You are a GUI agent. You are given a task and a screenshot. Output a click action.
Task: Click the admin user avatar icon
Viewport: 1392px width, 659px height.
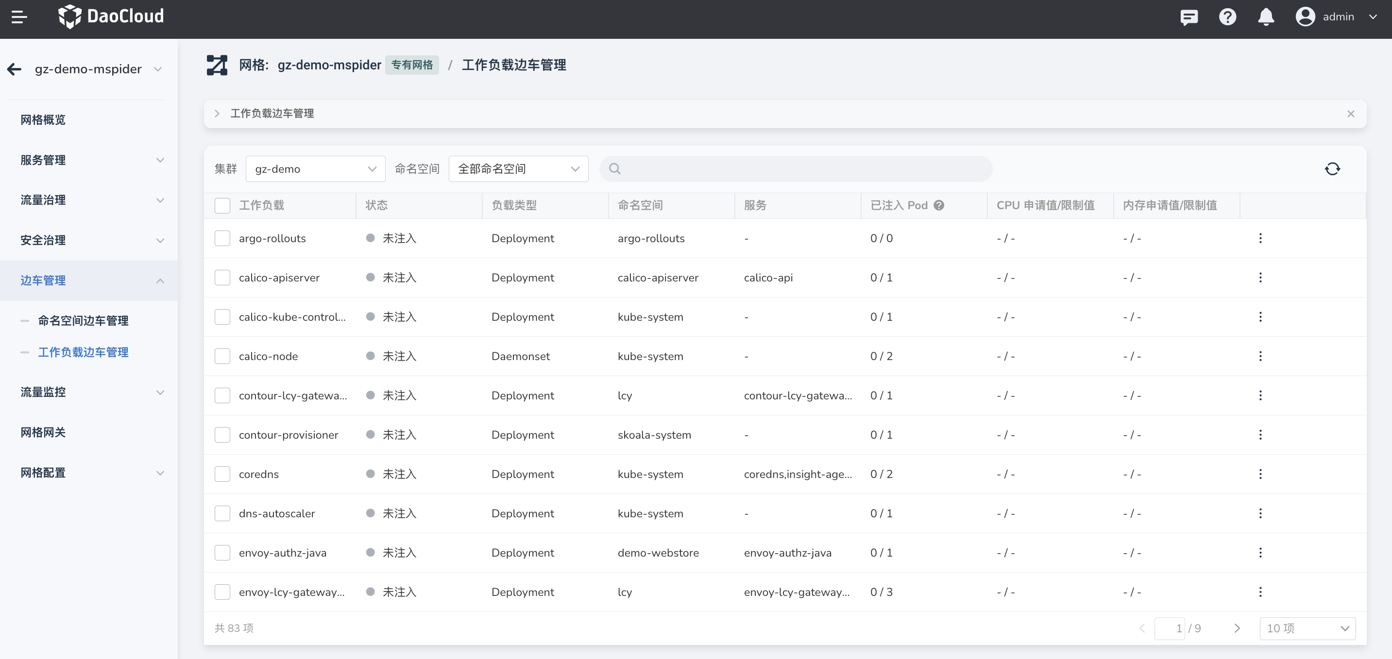1305,16
